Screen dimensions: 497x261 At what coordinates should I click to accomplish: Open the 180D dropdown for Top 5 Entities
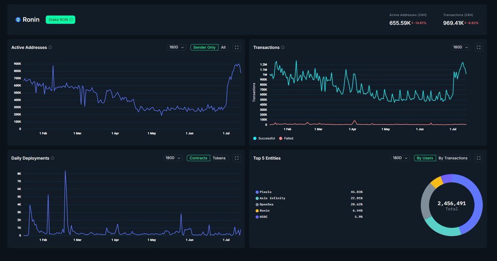click(400, 158)
